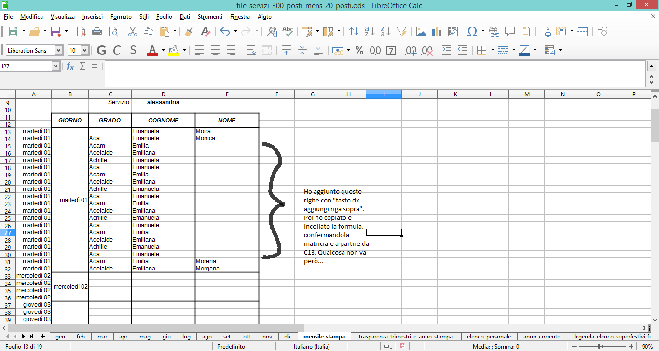
Task: Insert a chart using the chart icon
Action: 437,32
